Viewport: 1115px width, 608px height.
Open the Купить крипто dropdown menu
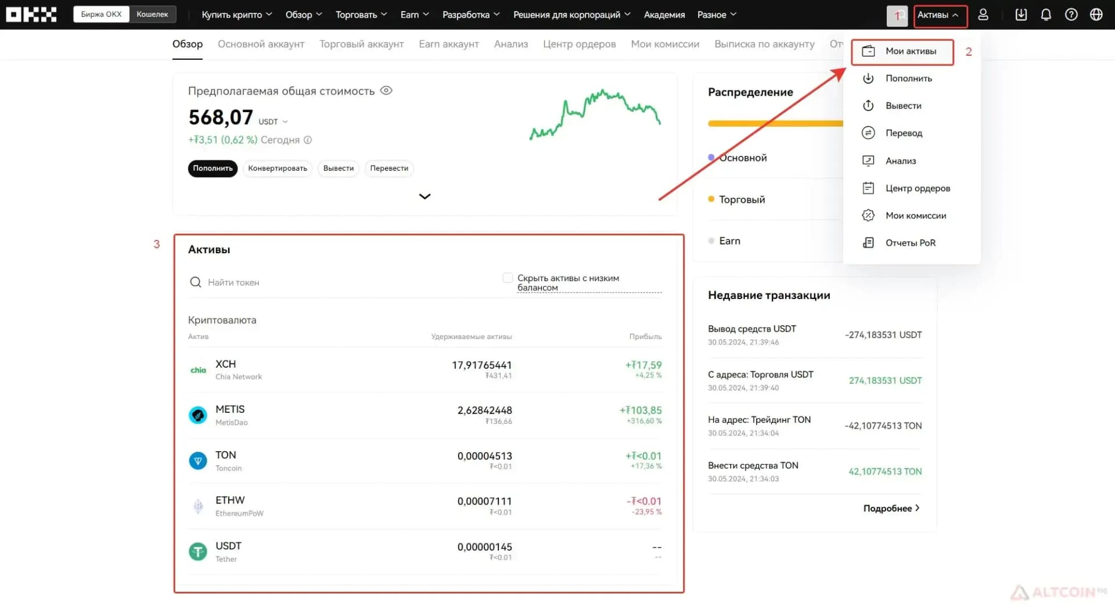pyautogui.click(x=236, y=15)
